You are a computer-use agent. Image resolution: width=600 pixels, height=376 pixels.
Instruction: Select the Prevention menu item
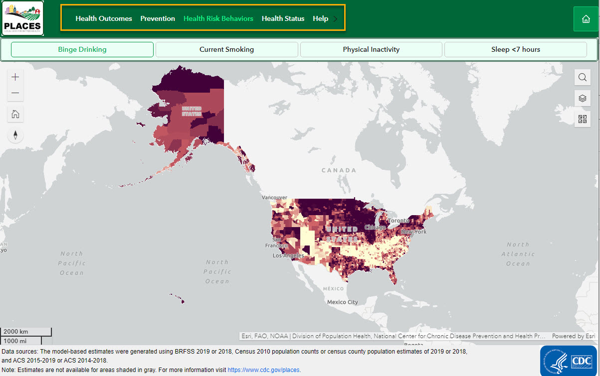(x=158, y=18)
